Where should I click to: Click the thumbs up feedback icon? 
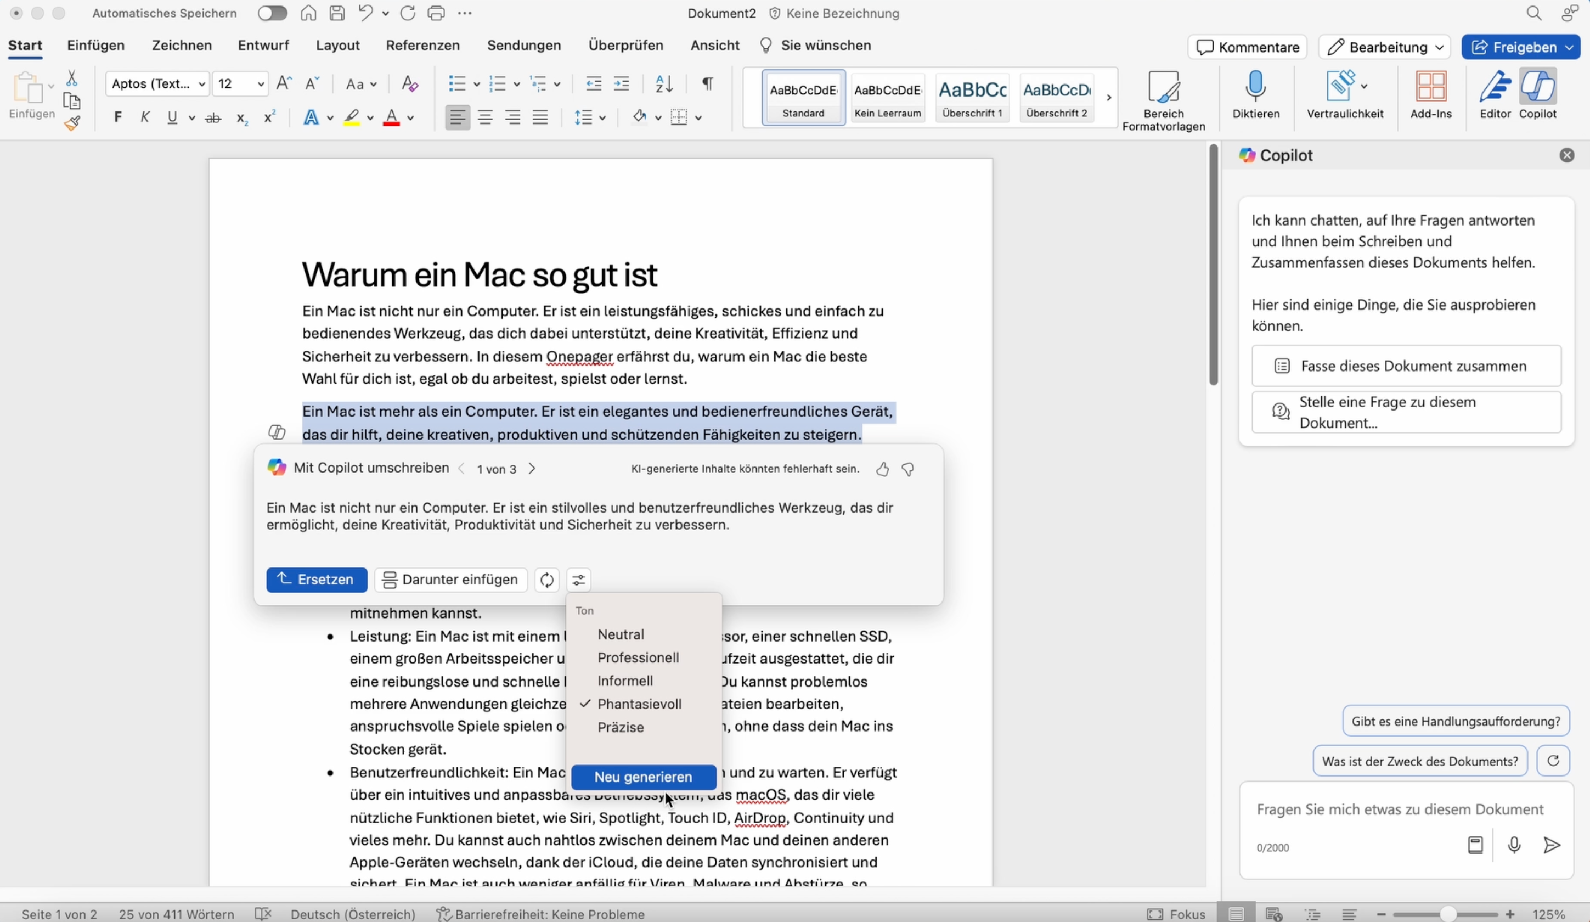tap(882, 469)
